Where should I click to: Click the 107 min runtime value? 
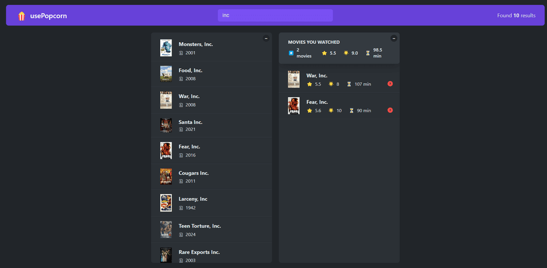point(363,84)
